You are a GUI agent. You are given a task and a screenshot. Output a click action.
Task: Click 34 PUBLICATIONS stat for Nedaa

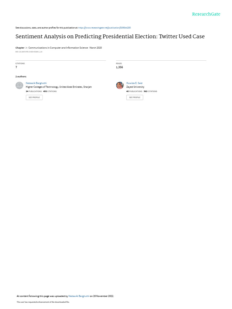pyautogui.click(x=34, y=91)
